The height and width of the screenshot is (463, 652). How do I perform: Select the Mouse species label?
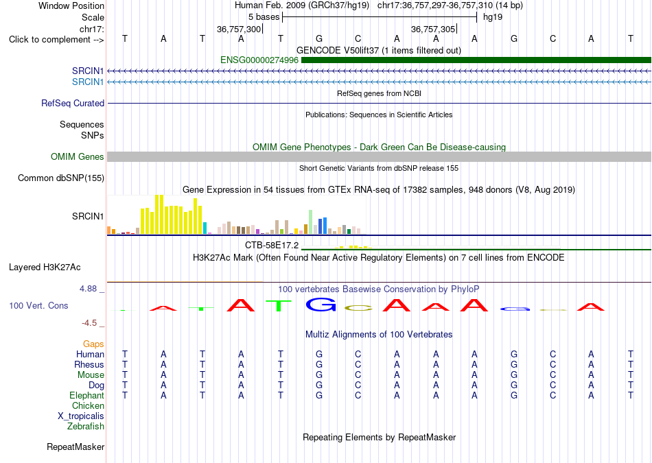91,375
